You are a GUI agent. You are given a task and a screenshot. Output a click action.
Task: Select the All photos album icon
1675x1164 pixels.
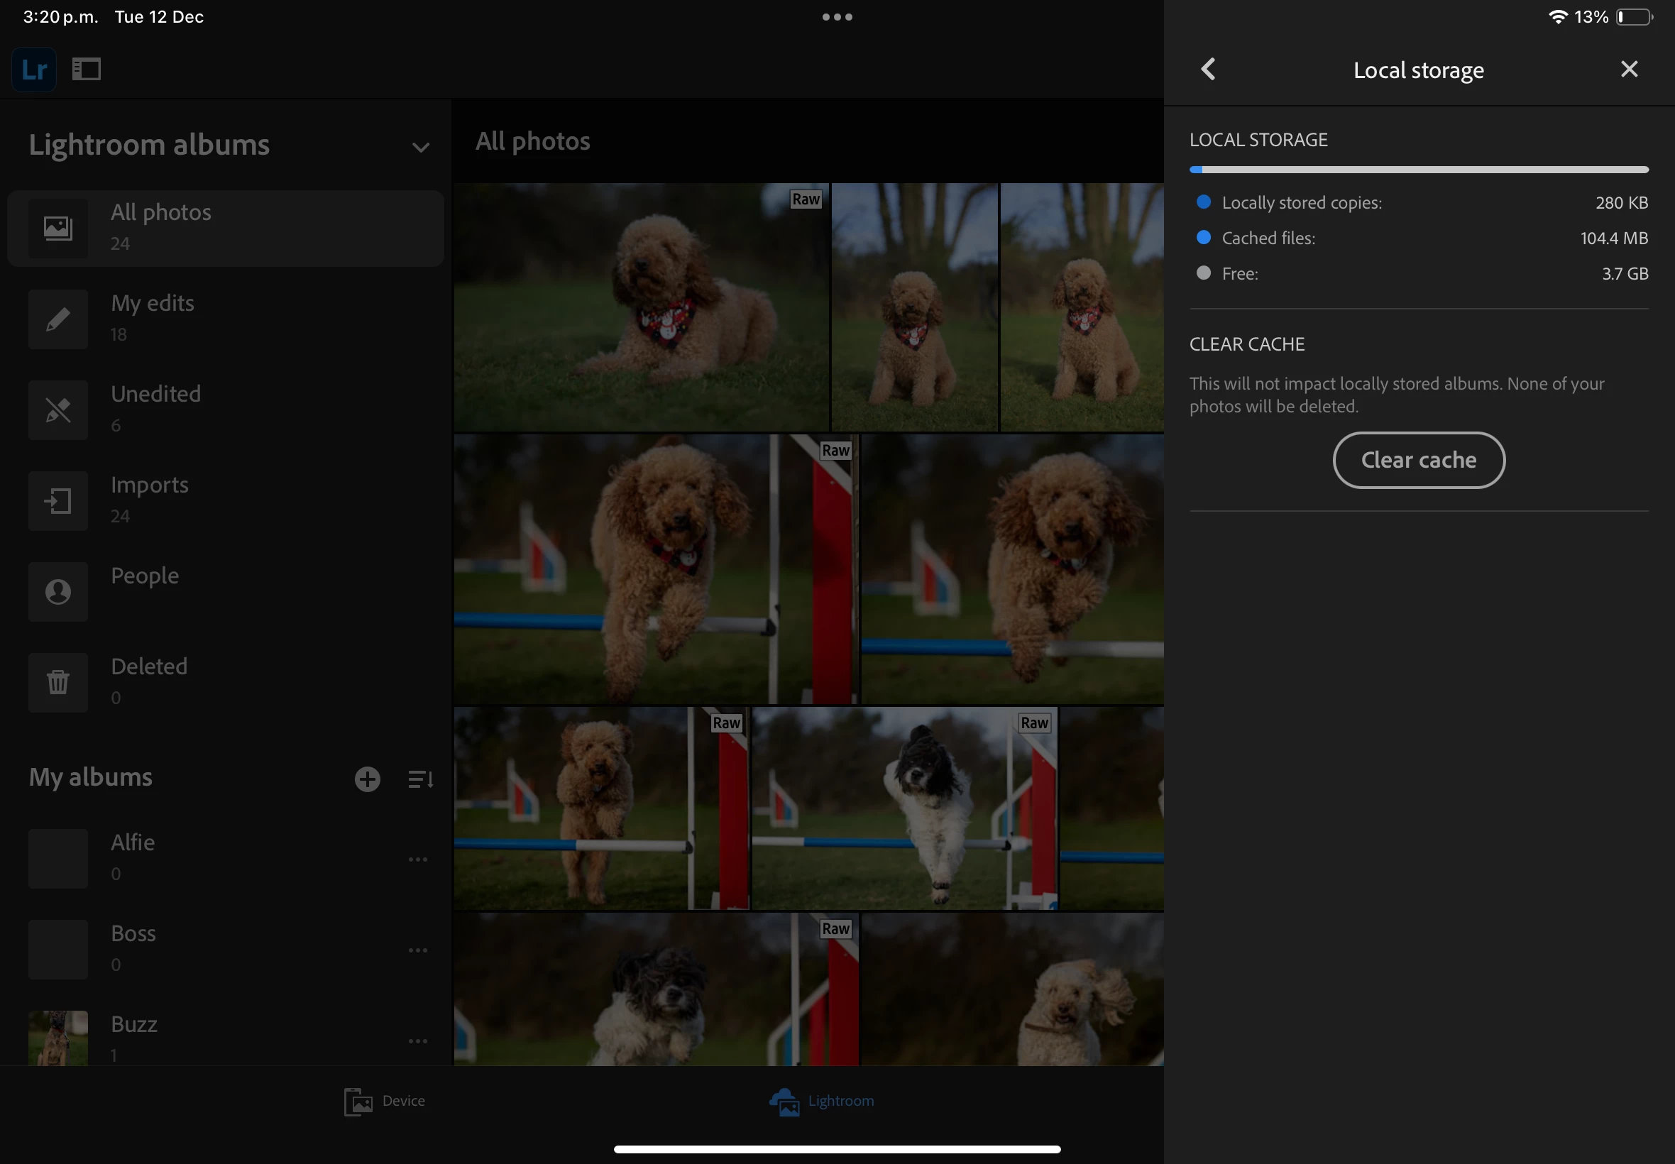[57, 229]
